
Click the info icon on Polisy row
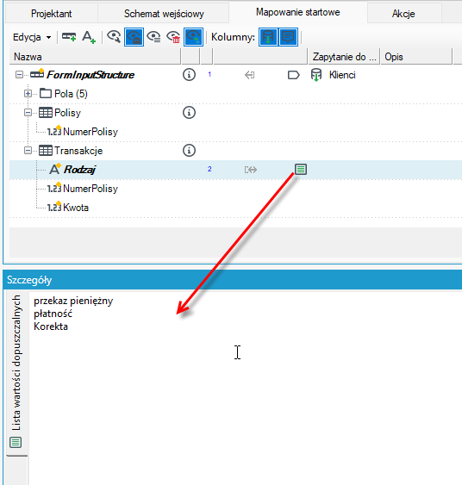(x=189, y=113)
